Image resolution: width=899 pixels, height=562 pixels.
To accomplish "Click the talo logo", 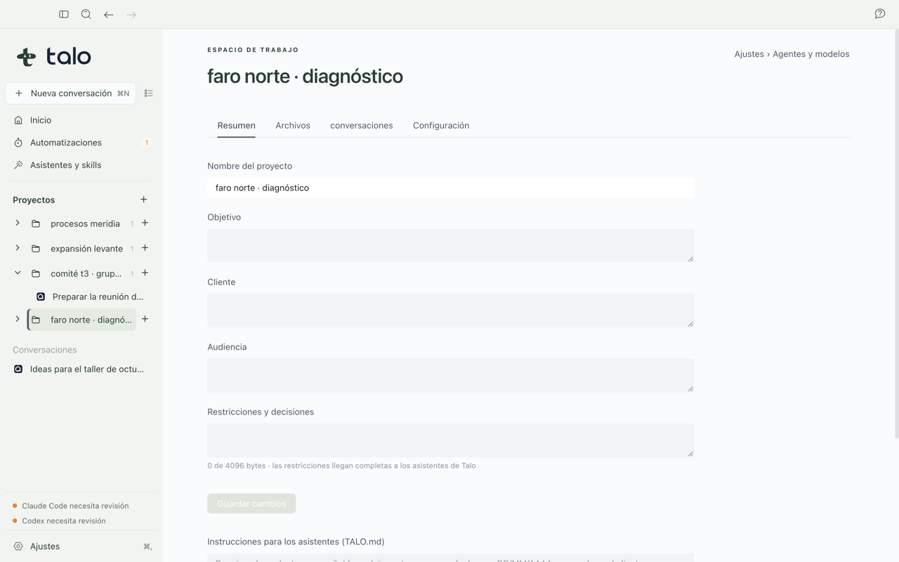I will pyautogui.click(x=54, y=56).
